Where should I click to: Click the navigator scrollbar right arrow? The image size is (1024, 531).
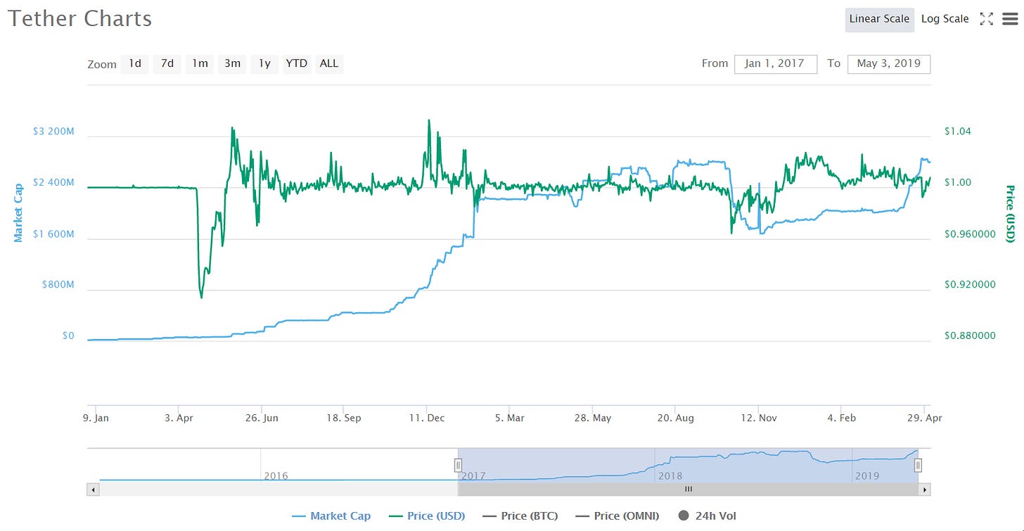point(925,489)
